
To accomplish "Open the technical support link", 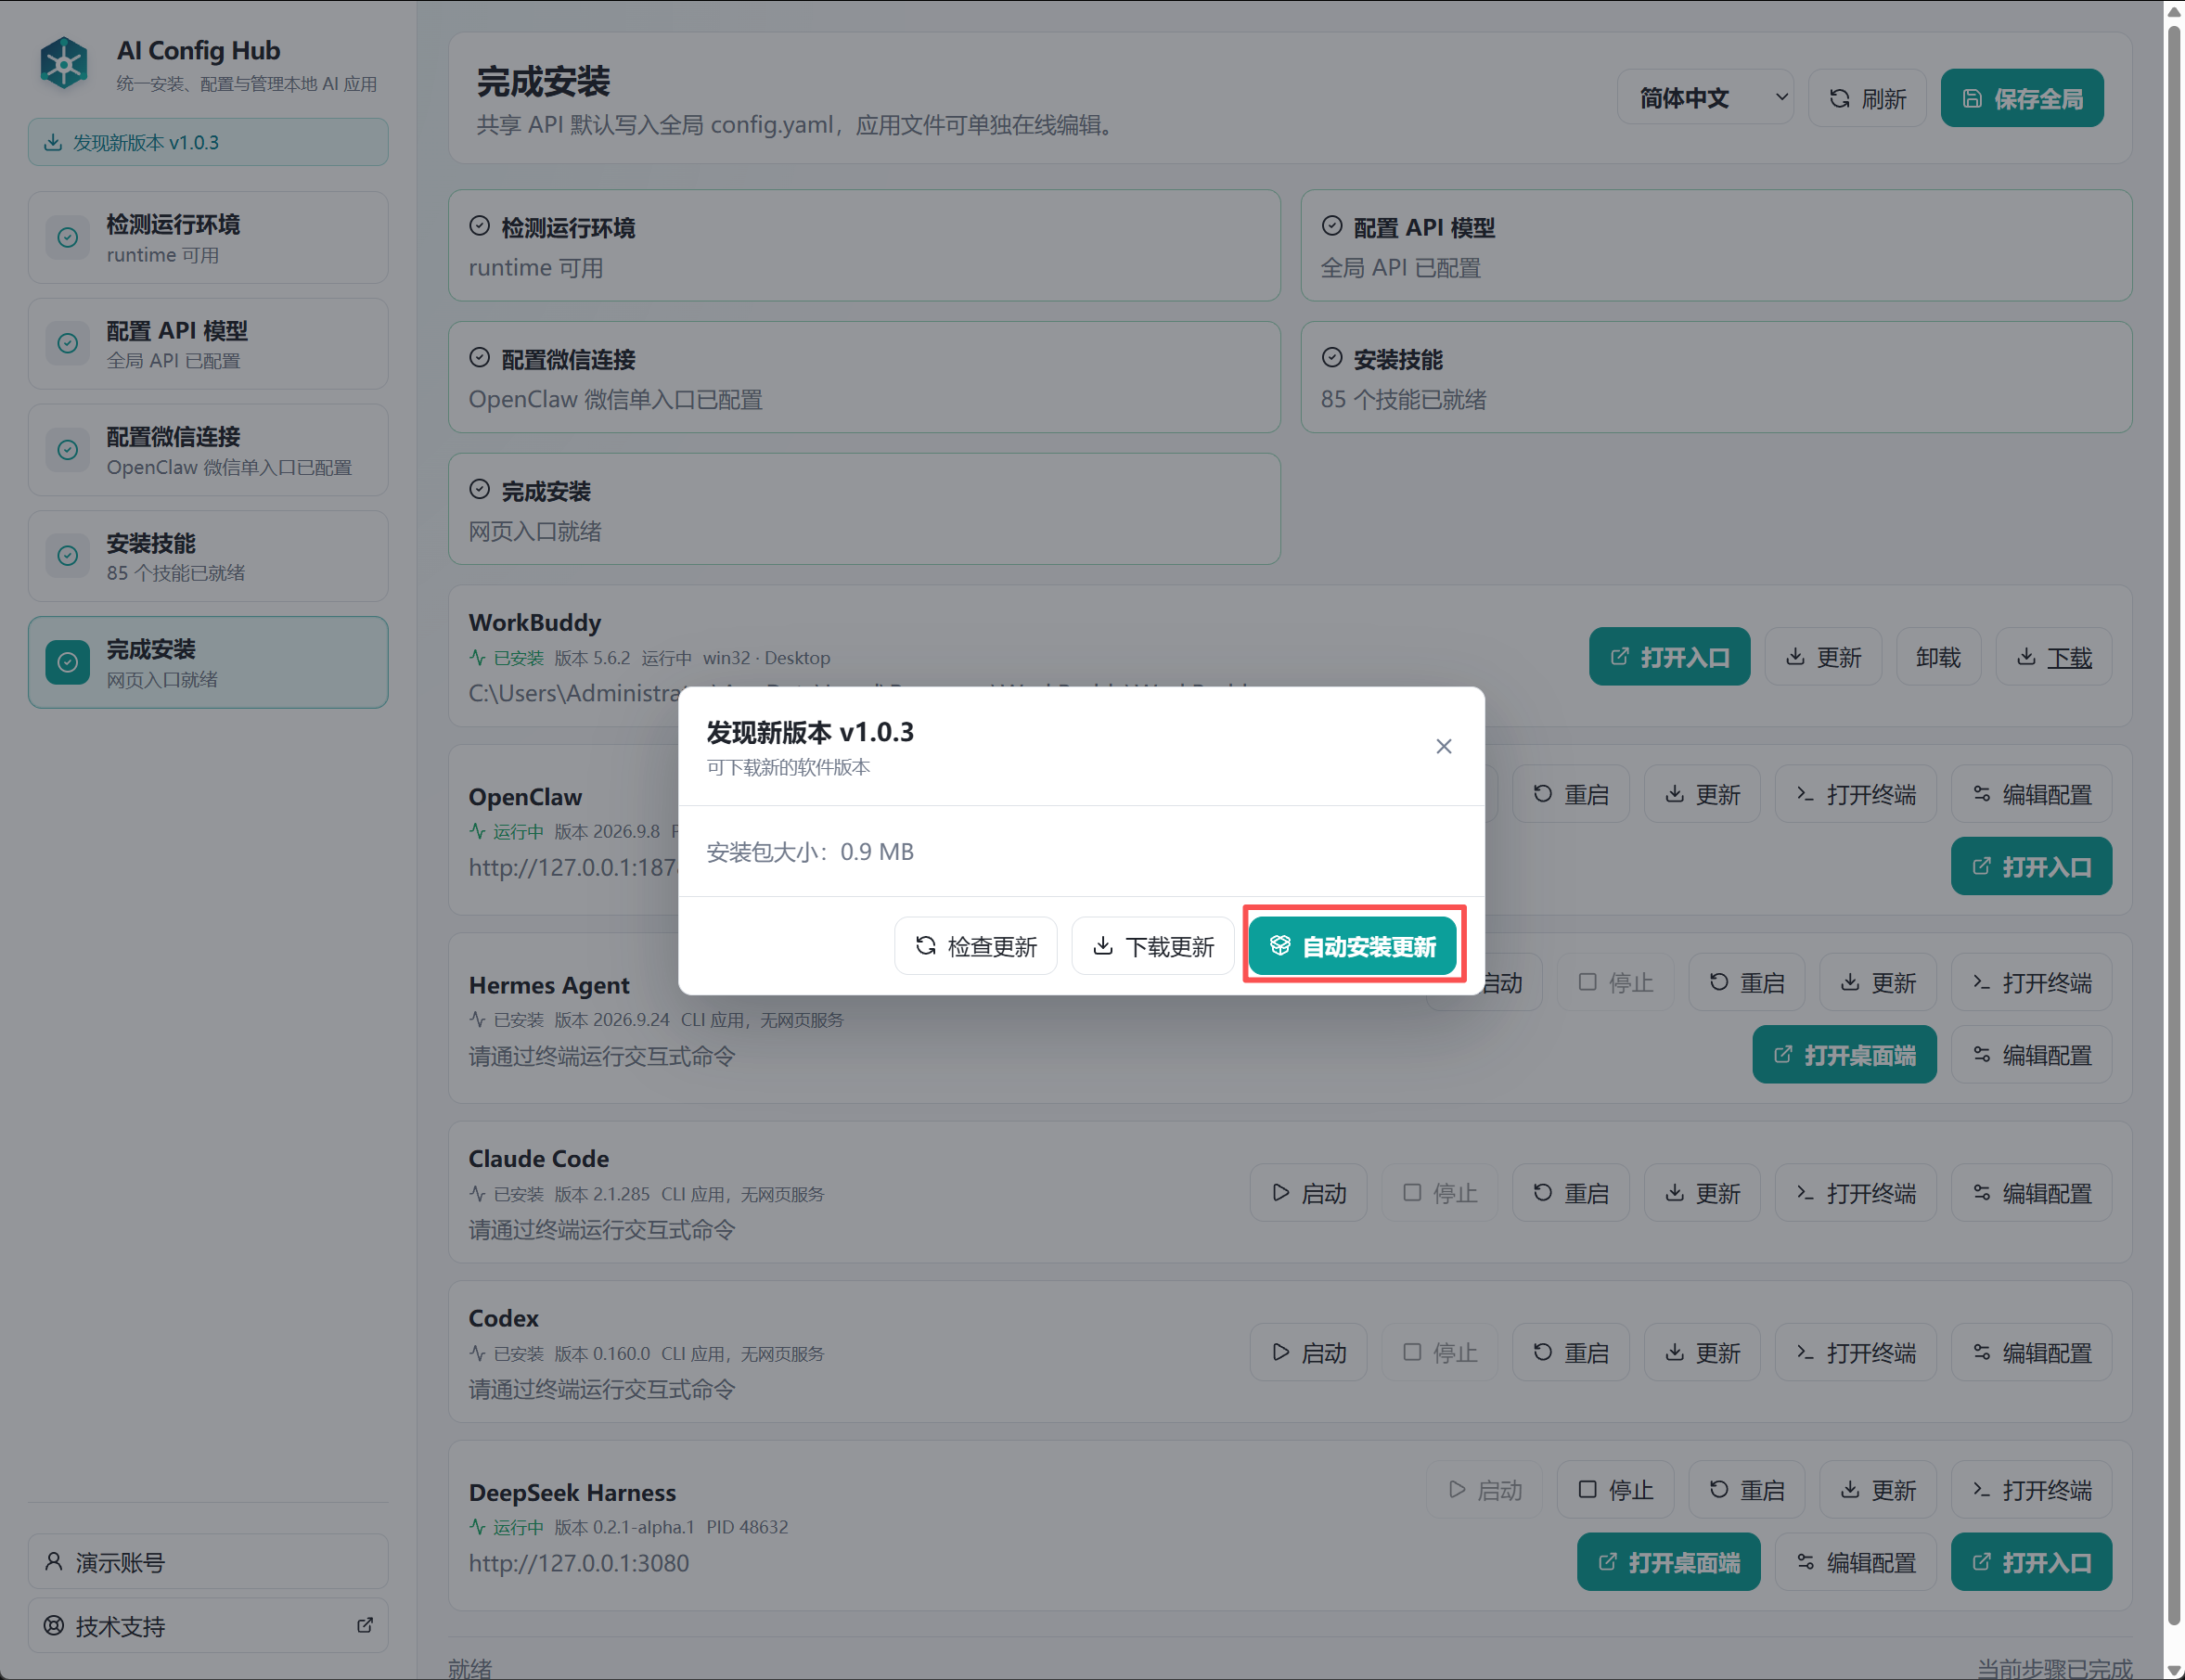I will (208, 1626).
